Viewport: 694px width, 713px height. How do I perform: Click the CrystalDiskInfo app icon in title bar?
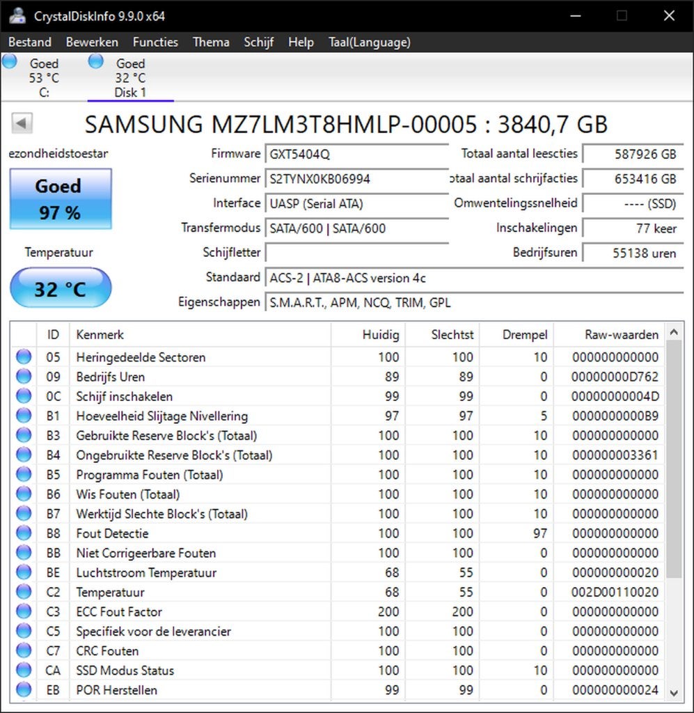[x=17, y=16]
